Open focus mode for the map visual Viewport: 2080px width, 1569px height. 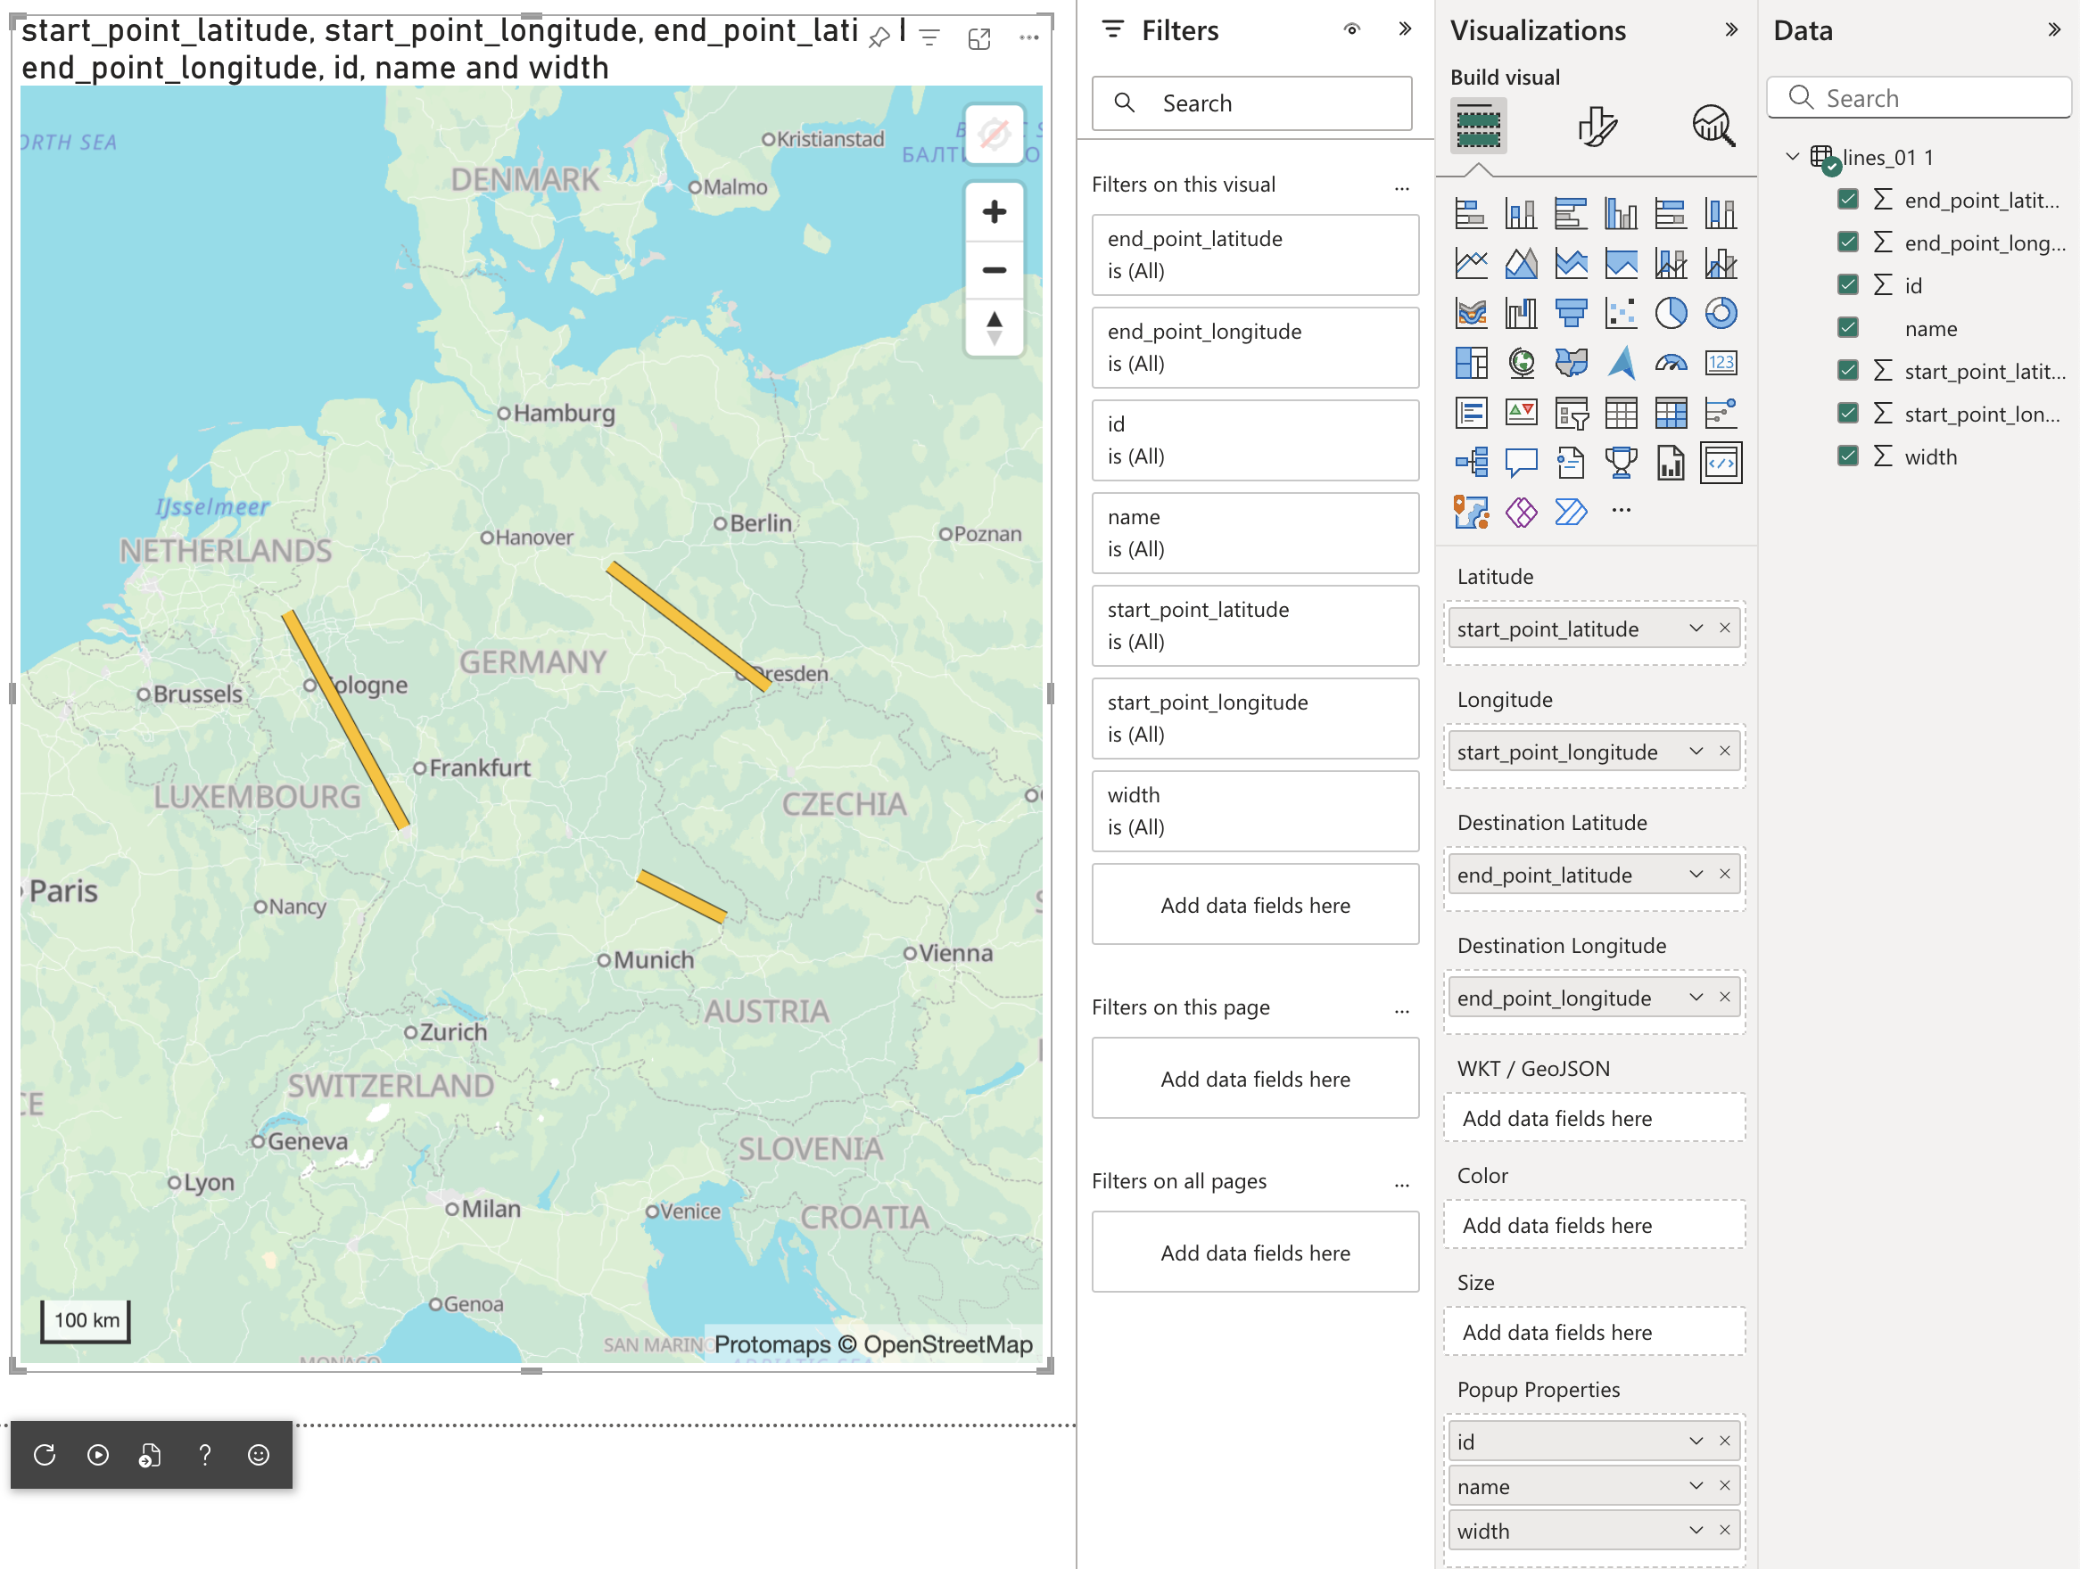tap(978, 38)
